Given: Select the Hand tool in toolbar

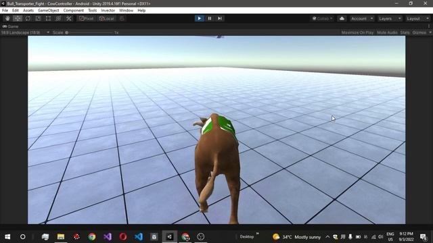Looking at the screenshot, I should (7, 18).
